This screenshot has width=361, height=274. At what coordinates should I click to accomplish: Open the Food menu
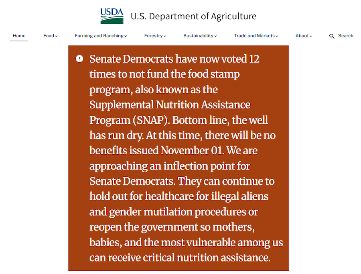coord(49,36)
